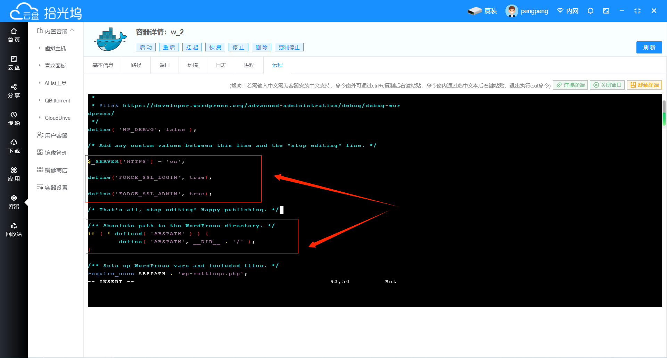Open the 回收站 recycle bin
The height and width of the screenshot is (358, 667).
(14, 230)
